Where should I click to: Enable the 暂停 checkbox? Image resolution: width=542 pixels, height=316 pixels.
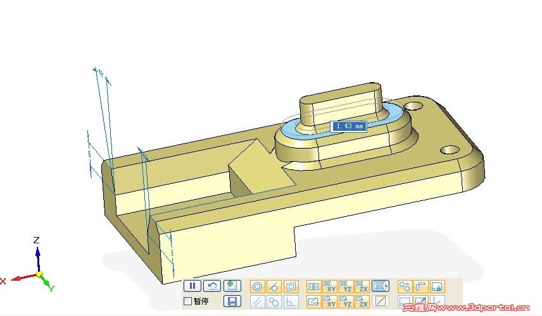pyautogui.click(x=187, y=301)
